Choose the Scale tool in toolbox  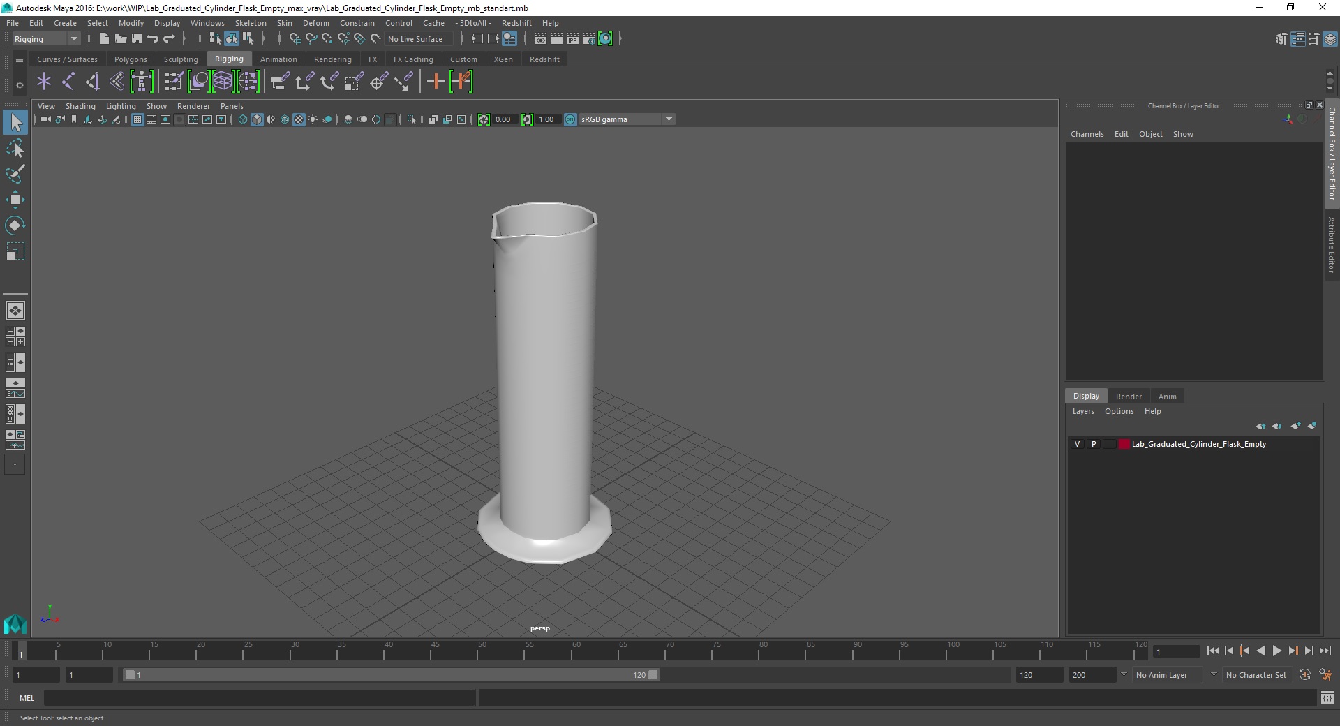pyautogui.click(x=15, y=251)
